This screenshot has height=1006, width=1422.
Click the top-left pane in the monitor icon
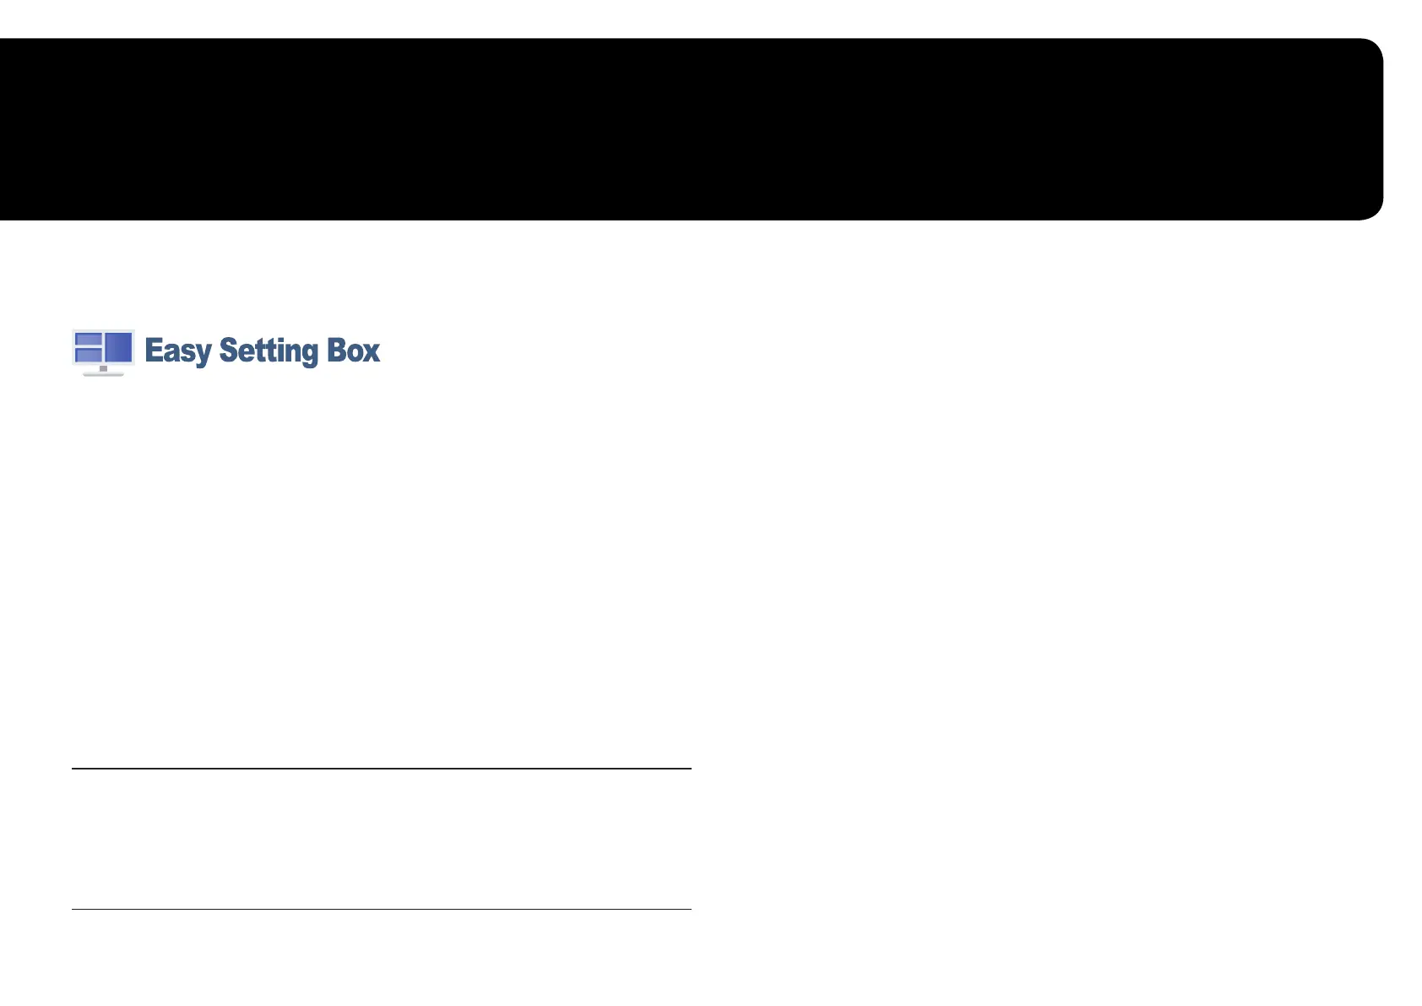[x=89, y=339]
